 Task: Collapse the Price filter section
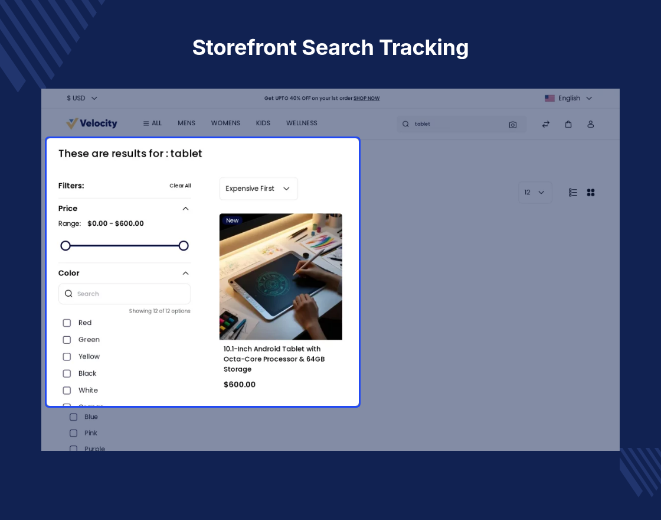click(185, 209)
